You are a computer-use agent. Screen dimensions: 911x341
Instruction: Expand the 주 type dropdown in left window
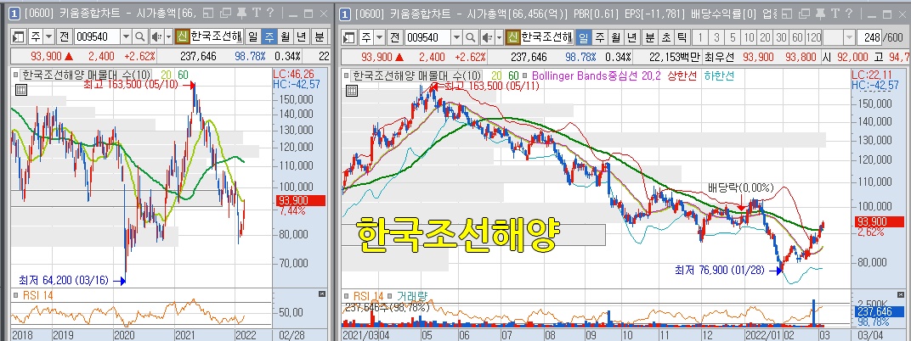point(48,37)
